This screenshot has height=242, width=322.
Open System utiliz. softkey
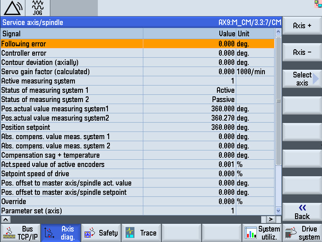(262, 233)
